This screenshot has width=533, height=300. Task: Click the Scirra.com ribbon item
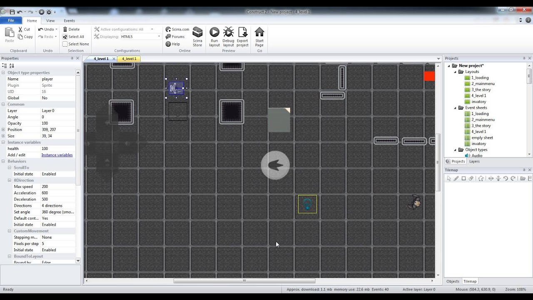tap(177, 29)
